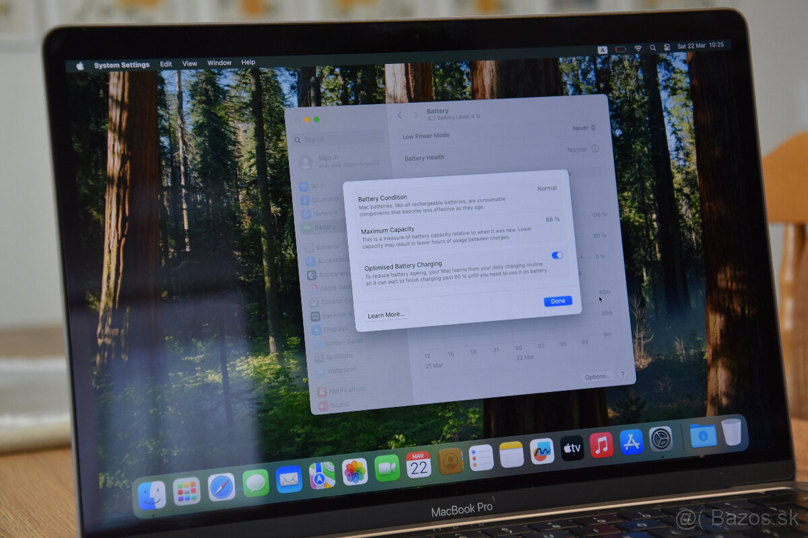Disable Optimised Battery Charging

[x=557, y=256]
